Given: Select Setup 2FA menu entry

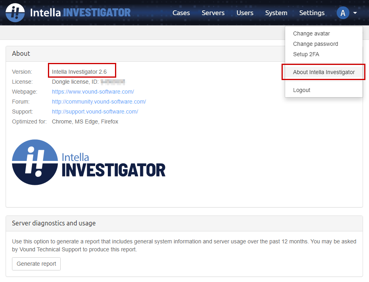Looking at the screenshot, I should pyautogui.click(x=306, y=54).
